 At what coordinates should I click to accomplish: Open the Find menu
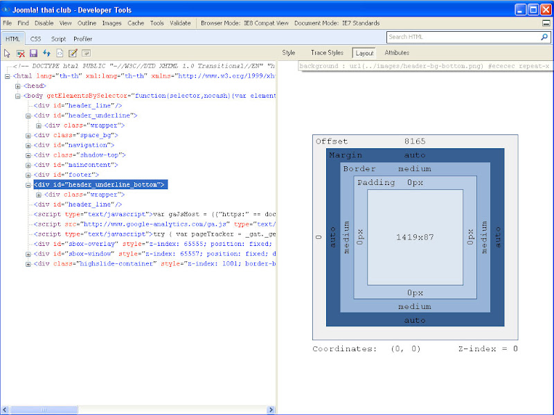[x=23, y=23]
